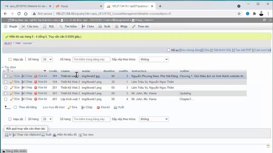This screenshot has height=153, width=273.
Task: Click the edit pencil icon for row 301
Action: click(12, 93)
